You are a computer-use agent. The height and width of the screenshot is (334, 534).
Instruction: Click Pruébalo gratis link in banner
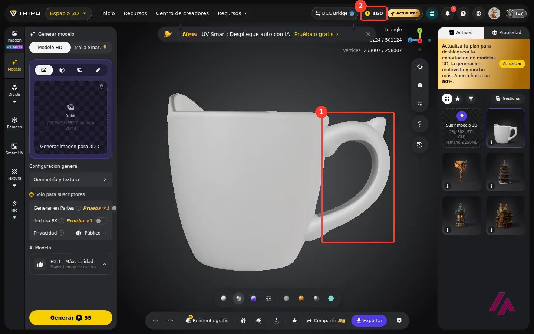316,34
